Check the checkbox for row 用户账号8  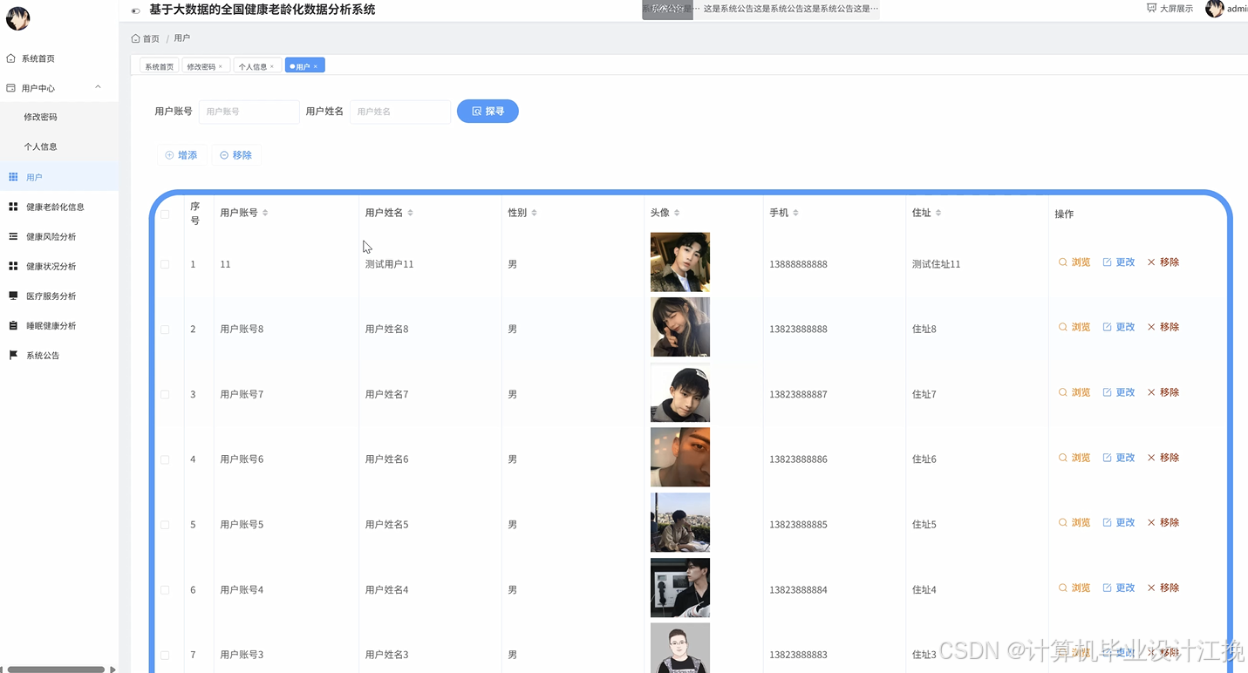click(165, 330)
